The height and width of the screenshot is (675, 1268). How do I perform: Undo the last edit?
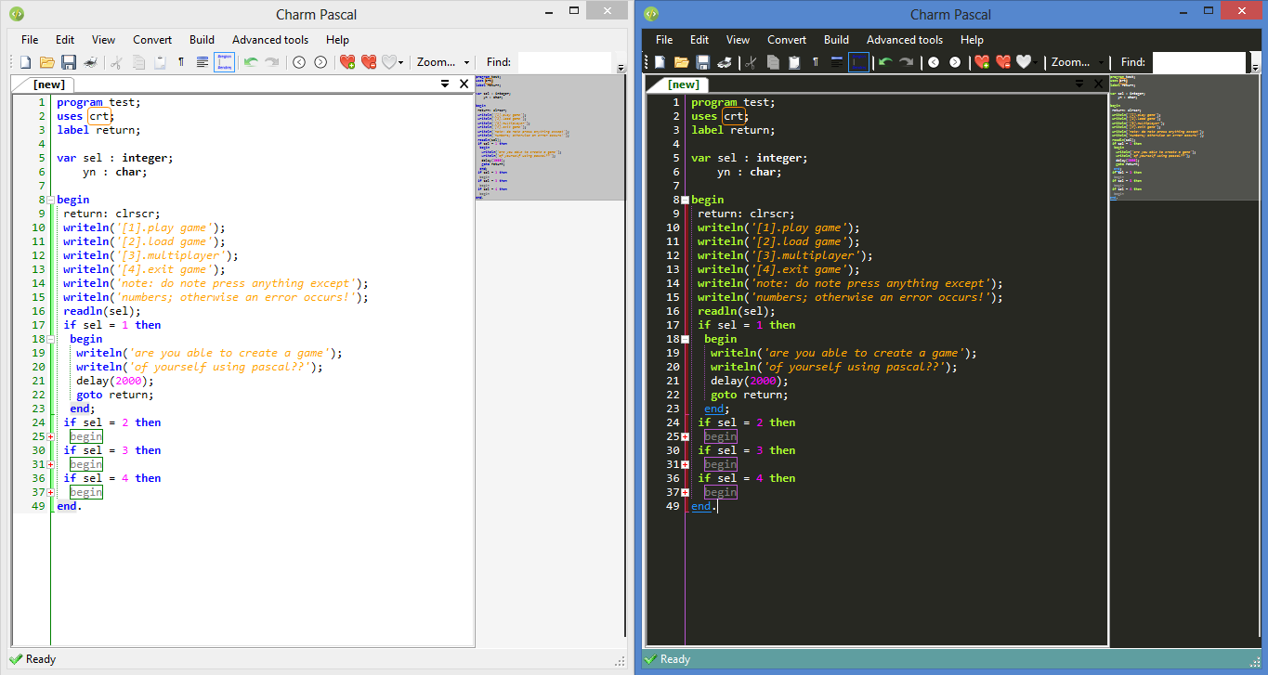[x=251, y=61]
